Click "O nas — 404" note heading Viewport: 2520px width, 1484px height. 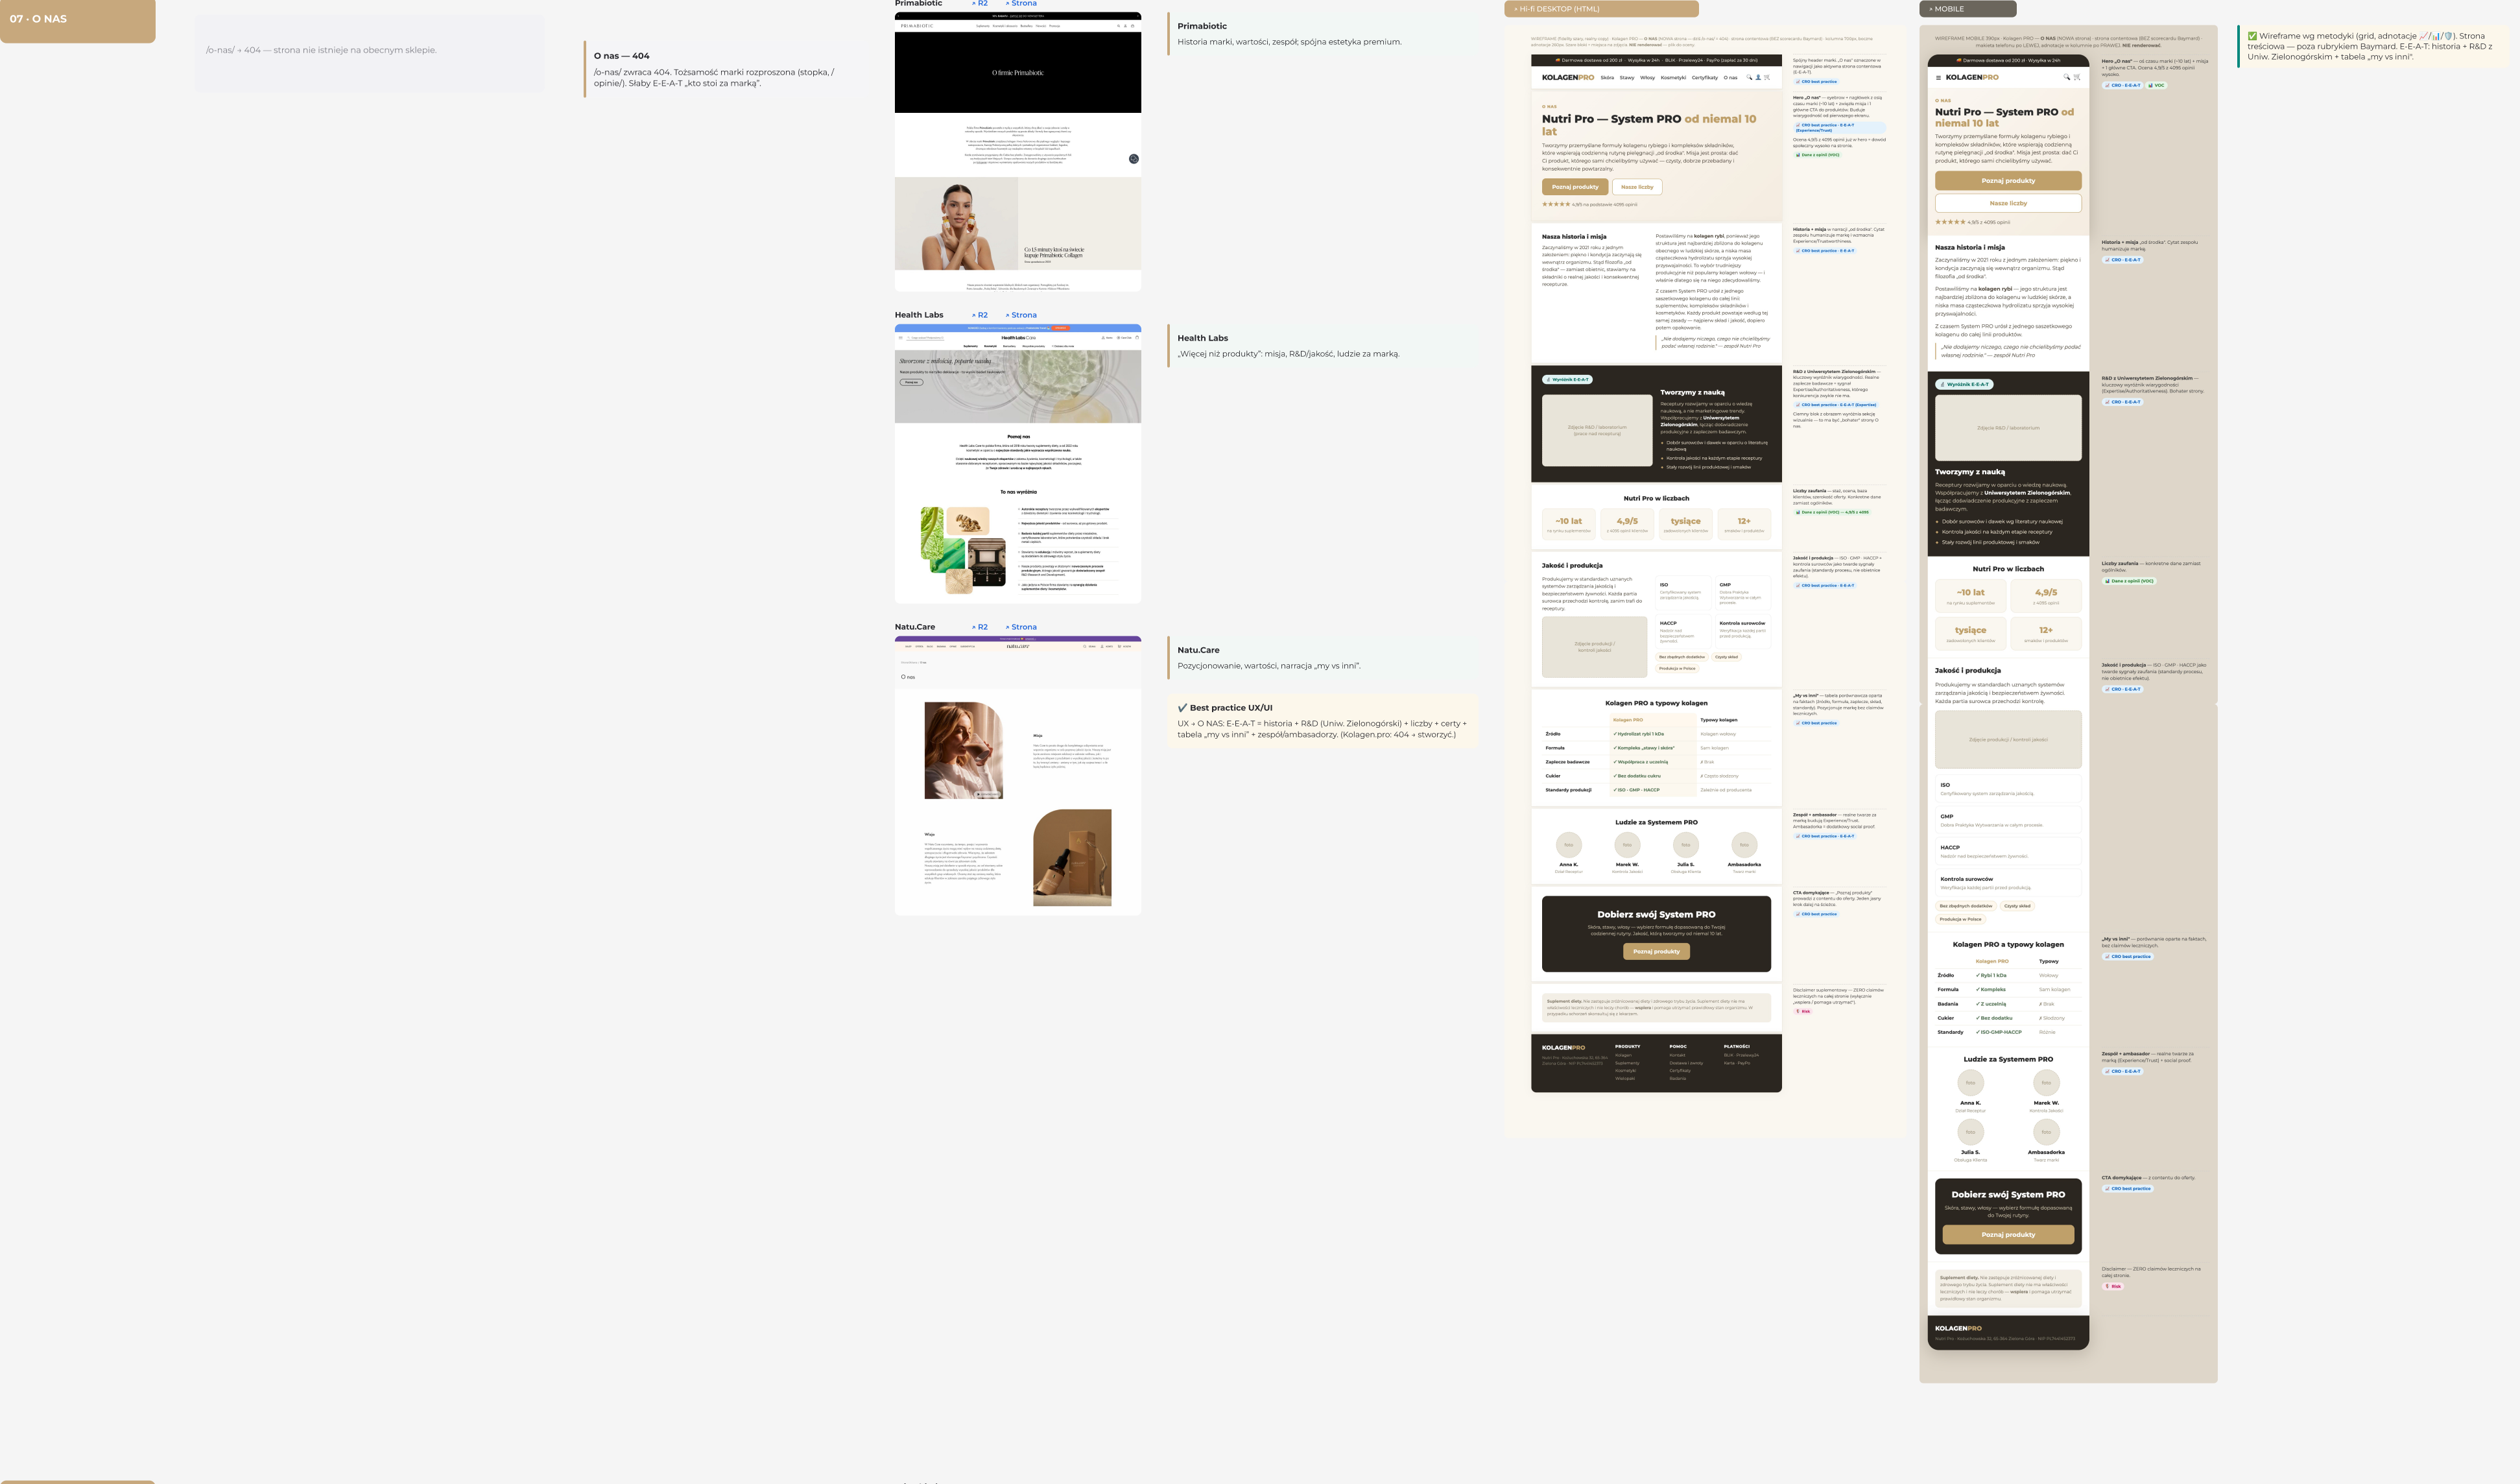point(622,56)
